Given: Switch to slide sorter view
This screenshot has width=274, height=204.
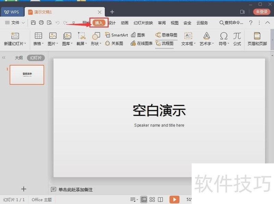Looking at the screenshot, I should coord(152,199).
